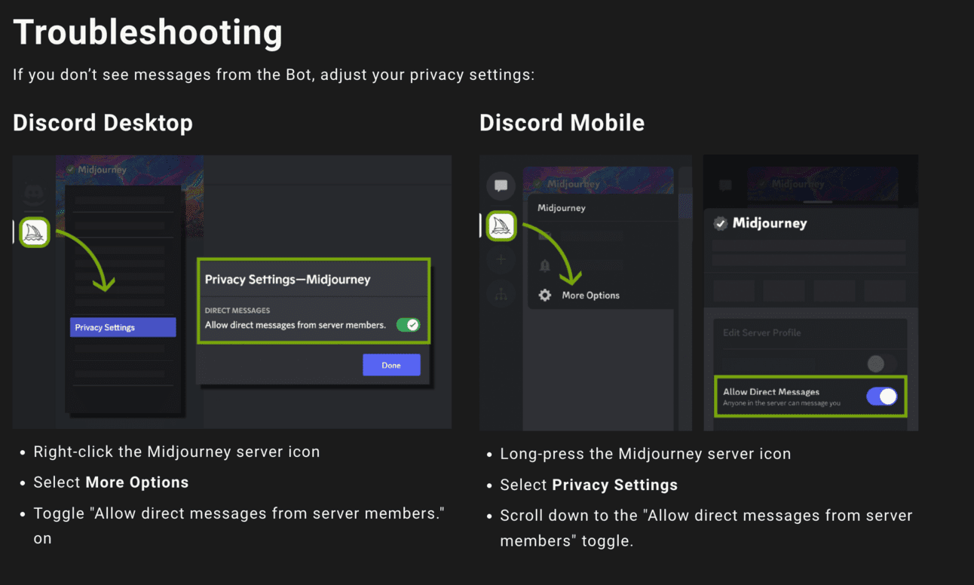Open More Options in the mobile menu

[590, 296]
